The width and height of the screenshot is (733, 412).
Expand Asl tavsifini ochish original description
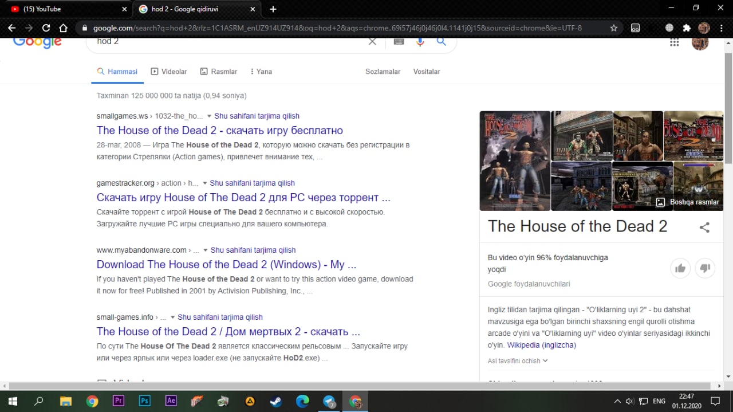518,361
